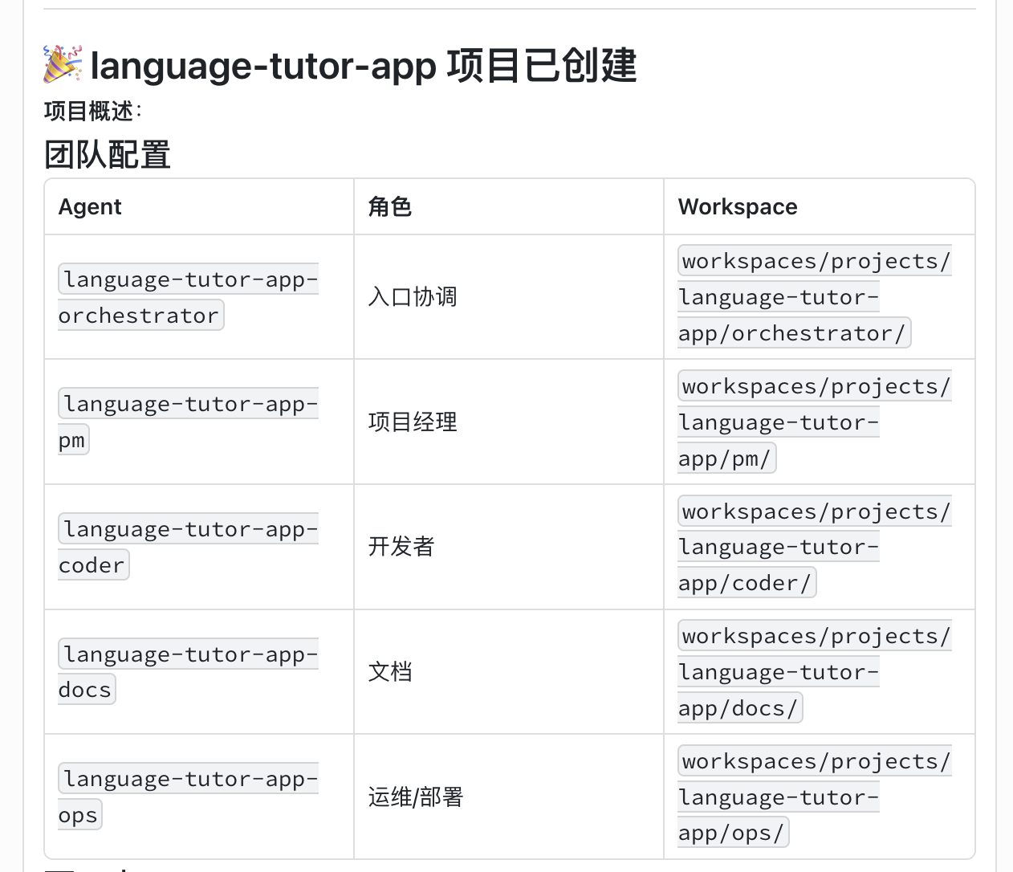
Task: Click the 入口协调 role cell
Action: coord(413,297)
